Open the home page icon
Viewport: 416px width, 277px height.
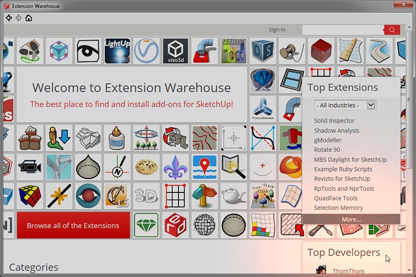(29, 18)
